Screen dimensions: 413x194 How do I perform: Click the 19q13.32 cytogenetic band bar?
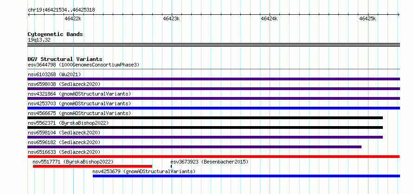tap(213, 45)
